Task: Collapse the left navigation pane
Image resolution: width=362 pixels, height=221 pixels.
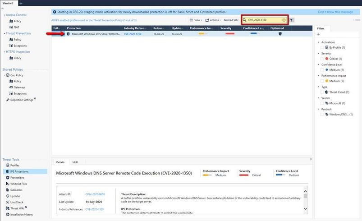Action: 3,9
